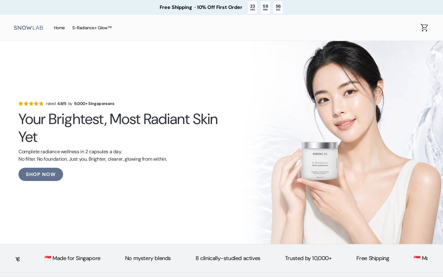
Task: Click '9,000+ Singaporeans' rating text
Action: pyautogui.click(x=94, y=104)
